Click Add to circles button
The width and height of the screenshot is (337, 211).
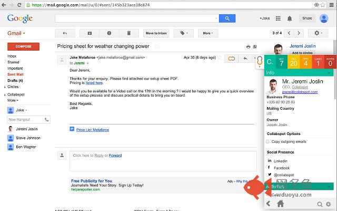click(302, 53)
